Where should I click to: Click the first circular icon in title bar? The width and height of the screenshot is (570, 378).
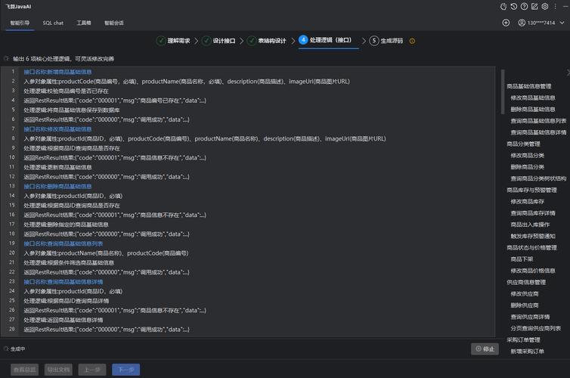(503, 7)
